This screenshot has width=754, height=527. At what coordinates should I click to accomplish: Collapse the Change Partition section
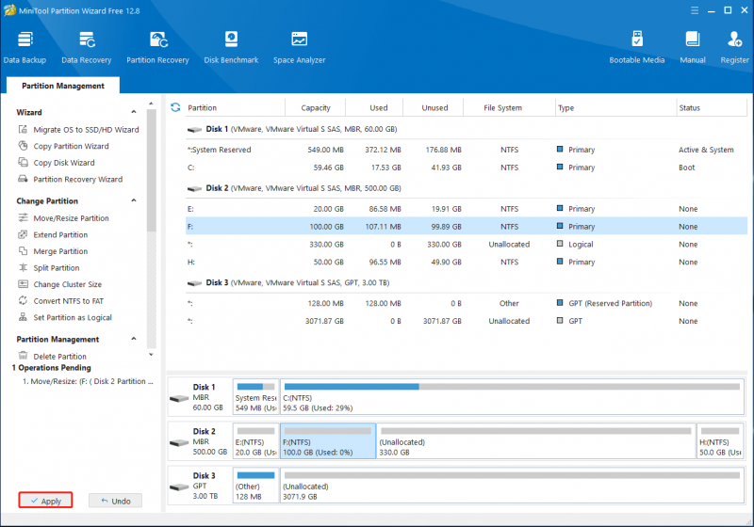click(134, 200)
